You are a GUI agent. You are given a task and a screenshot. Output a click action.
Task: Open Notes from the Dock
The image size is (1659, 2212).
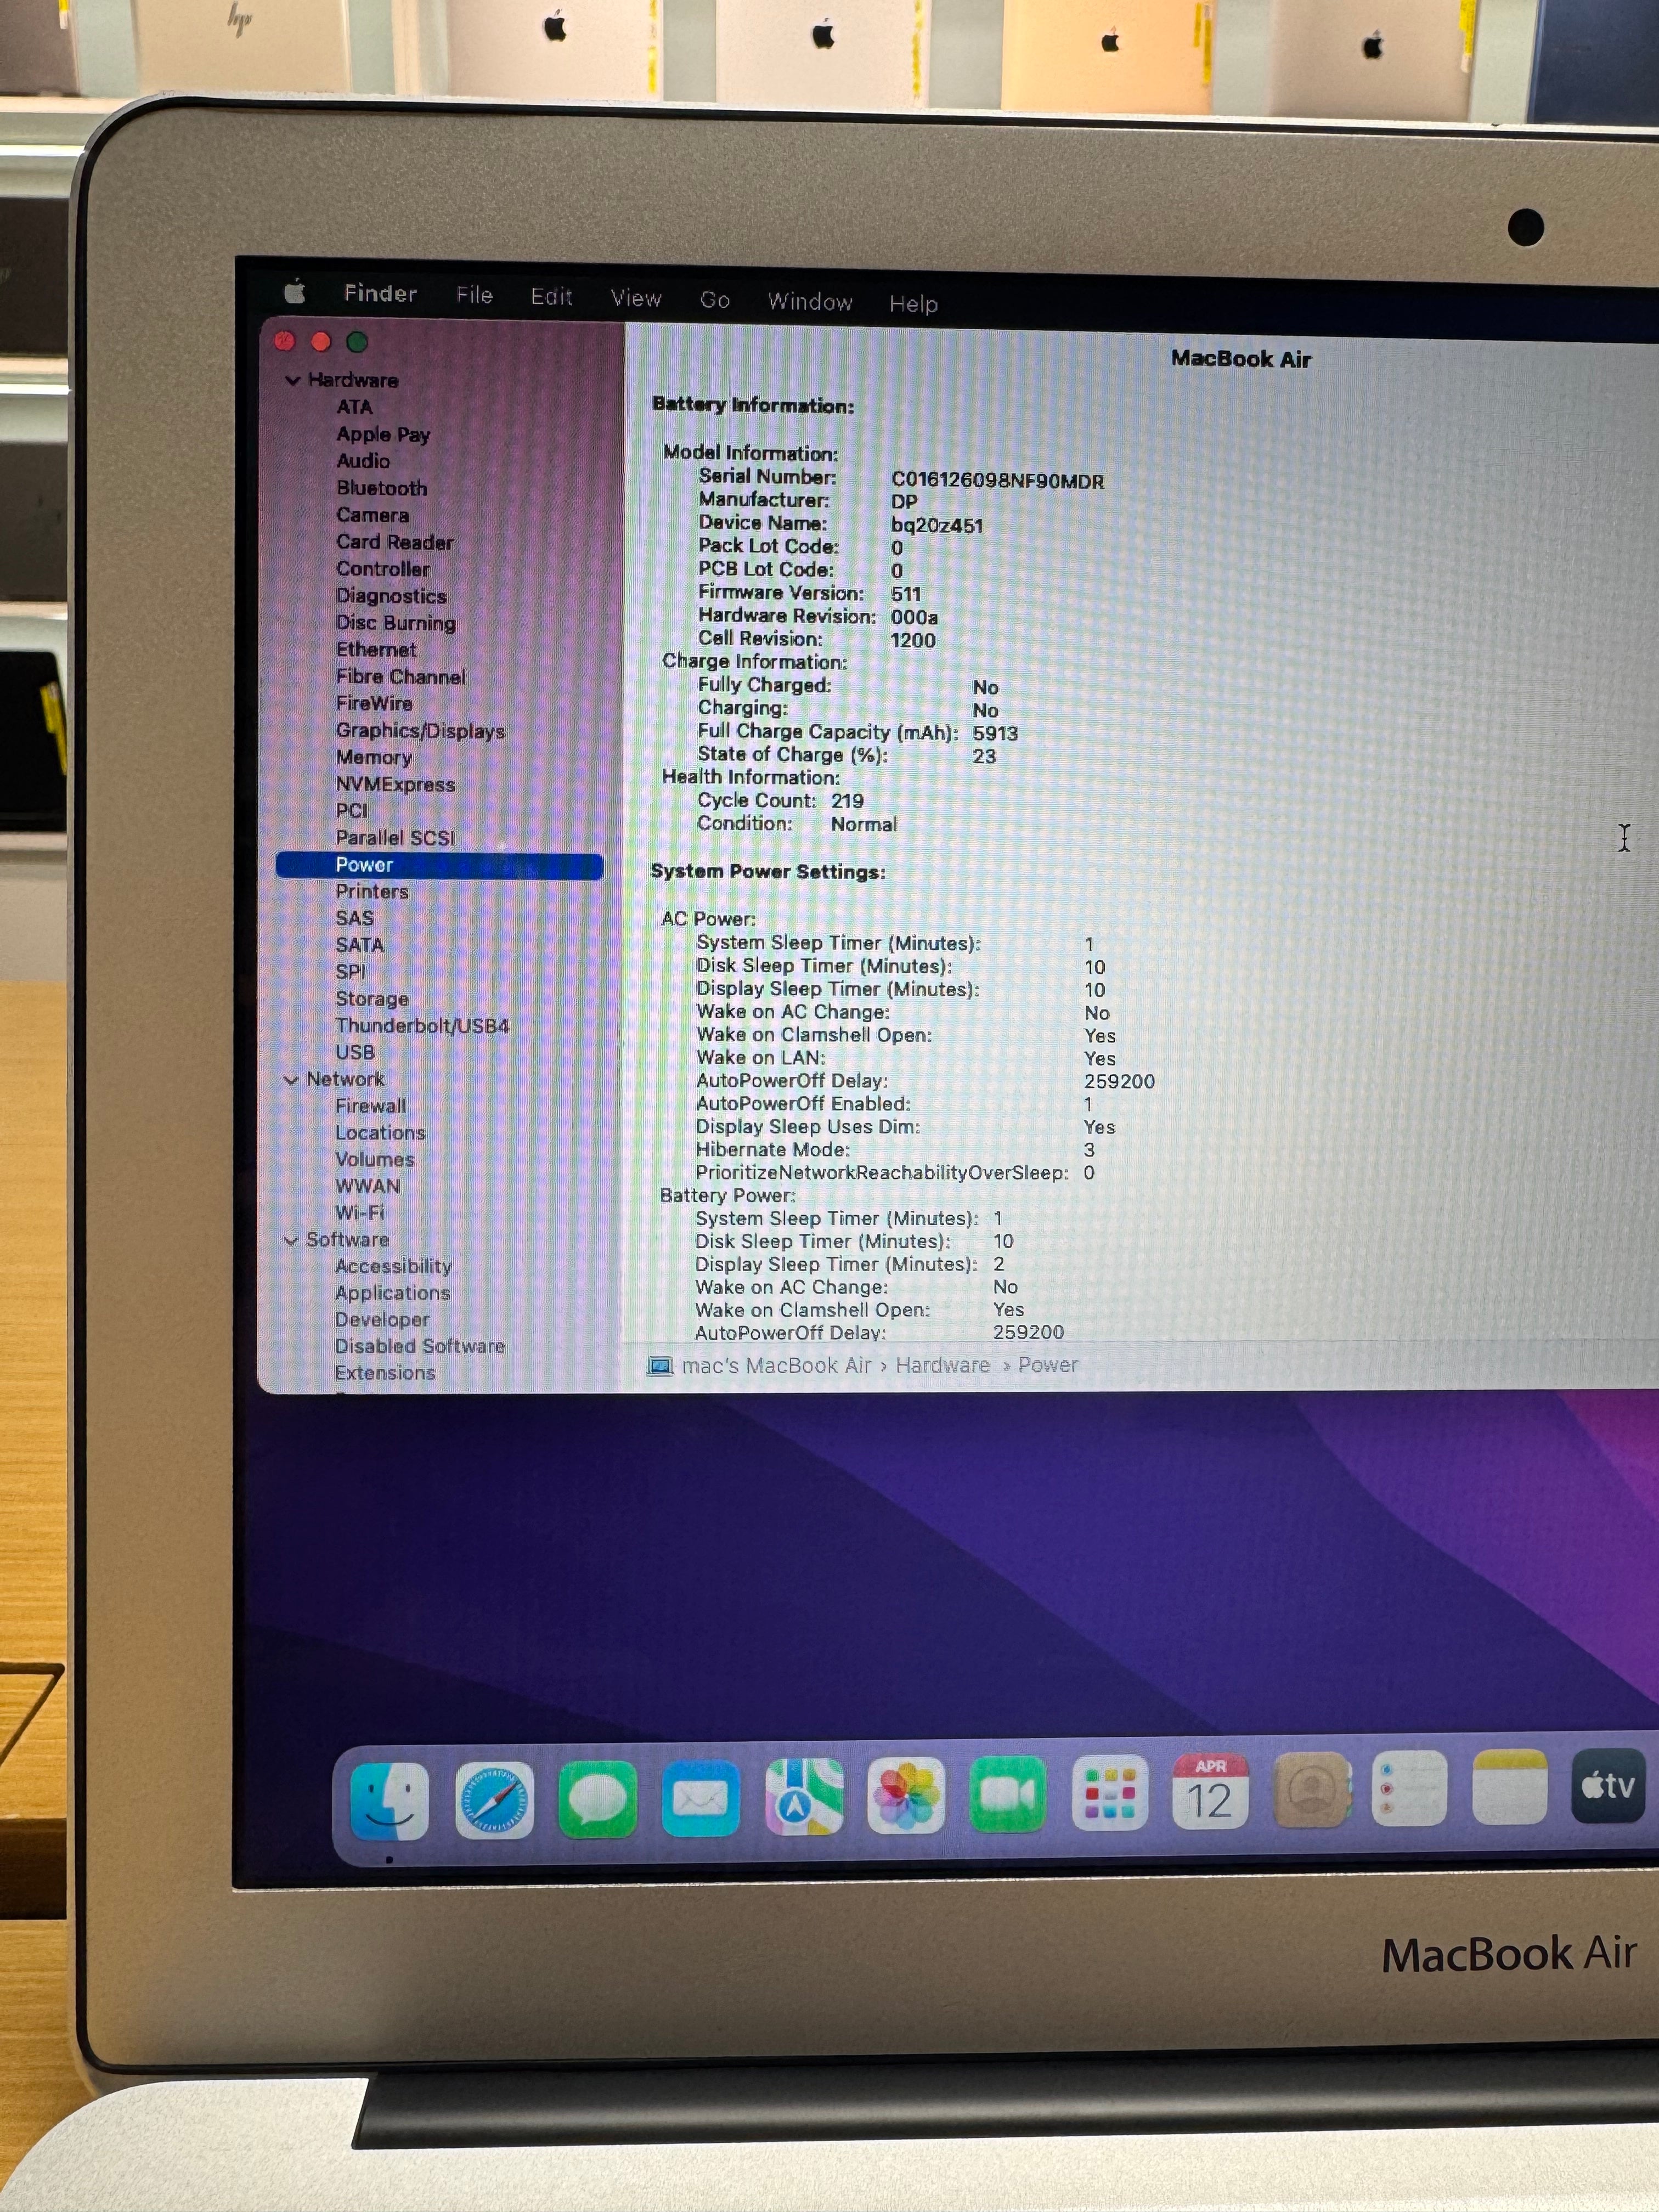[1510, 1787]
